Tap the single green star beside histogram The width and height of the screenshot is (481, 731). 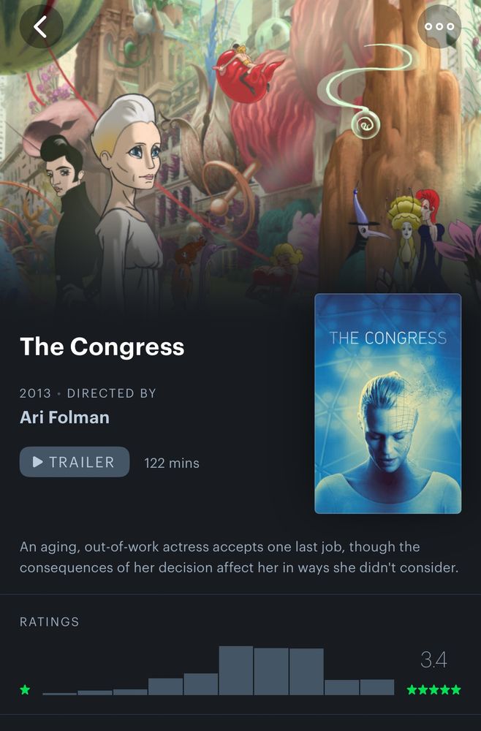[x=25, y=689]
